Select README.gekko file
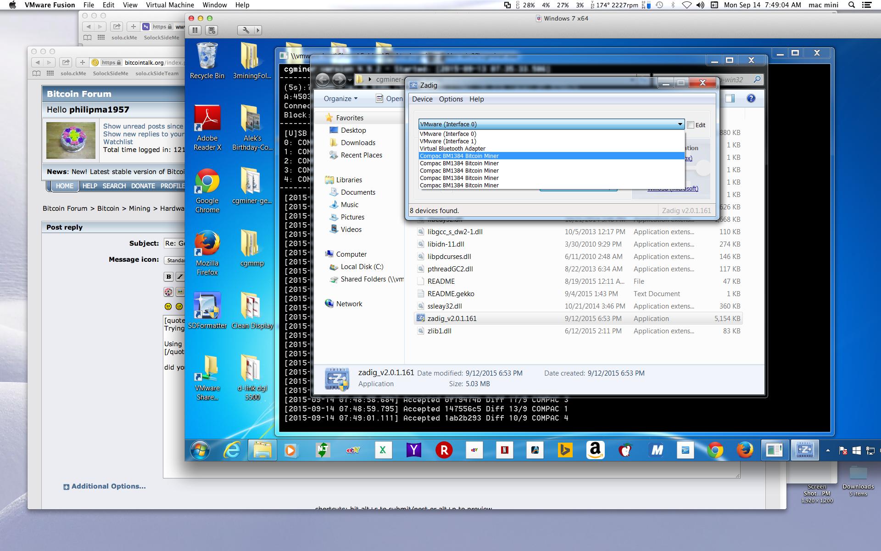The image size is (881, 551). (451, 294)
